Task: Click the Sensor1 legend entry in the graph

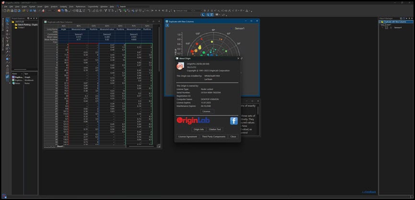Action: (240, 28)
